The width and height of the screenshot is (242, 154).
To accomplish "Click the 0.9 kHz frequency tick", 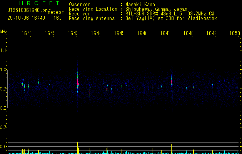I will click(3, 89).
